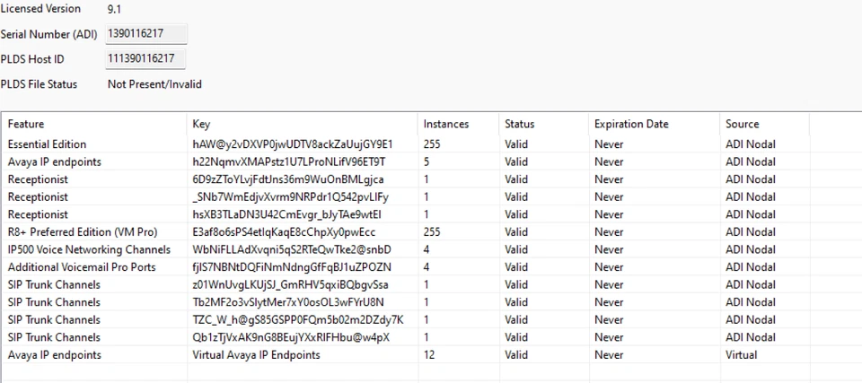Viewport: 862px width, 383px height.
Task: Select Receptionist row with key starting hsXB3
Action: pyautogui.click(x=38, y=214)
